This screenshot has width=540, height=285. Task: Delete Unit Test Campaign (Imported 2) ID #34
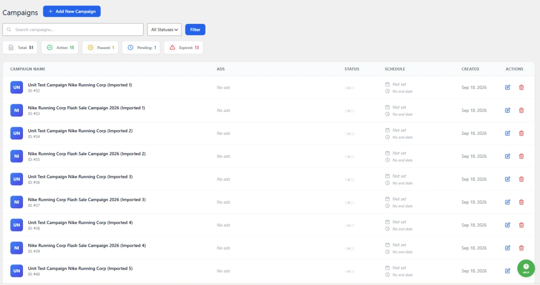(522, 133)
